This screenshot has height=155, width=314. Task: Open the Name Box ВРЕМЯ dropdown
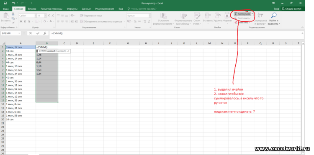[19, 33]
